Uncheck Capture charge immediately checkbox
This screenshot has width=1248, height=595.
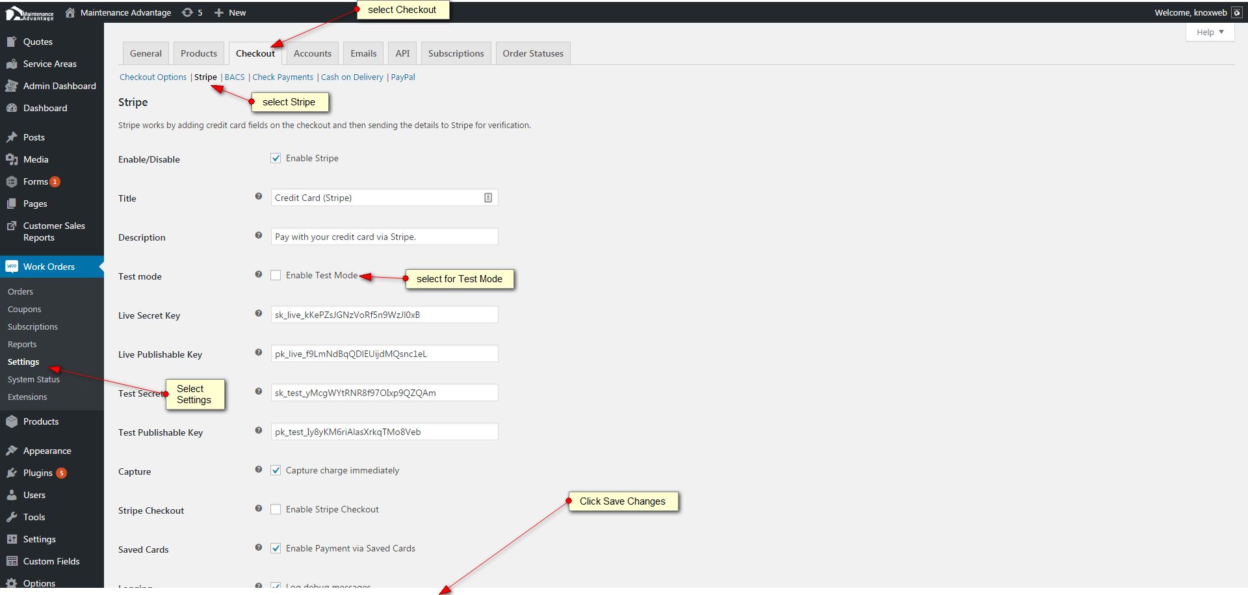276,470
